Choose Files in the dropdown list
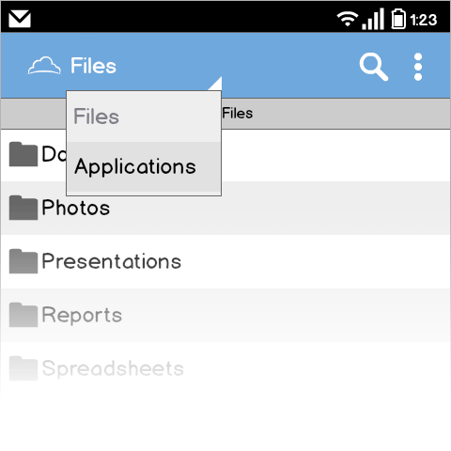Screen dimensions: 451x451 pyautogui.click(x=144, y=117)
